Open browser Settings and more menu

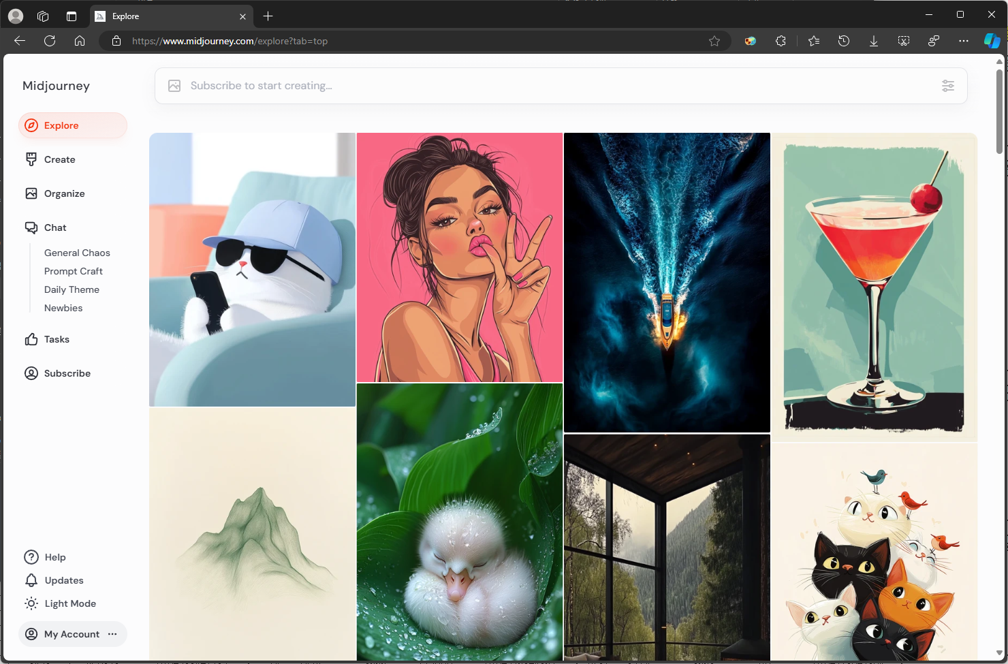tap(963, 41)
